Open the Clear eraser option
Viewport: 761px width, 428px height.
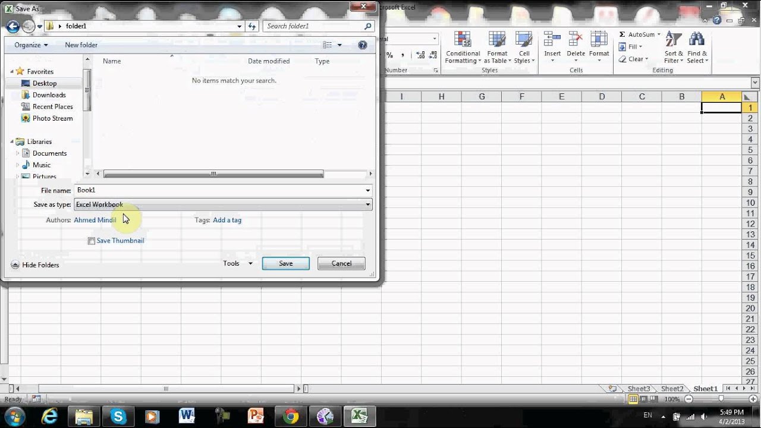tap(633, 59)
